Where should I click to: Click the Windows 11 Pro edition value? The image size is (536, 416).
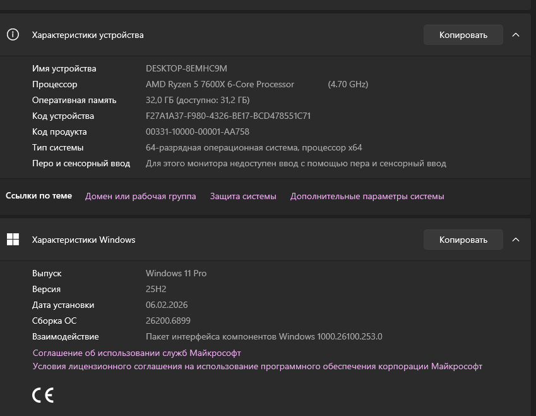point(176,273)
